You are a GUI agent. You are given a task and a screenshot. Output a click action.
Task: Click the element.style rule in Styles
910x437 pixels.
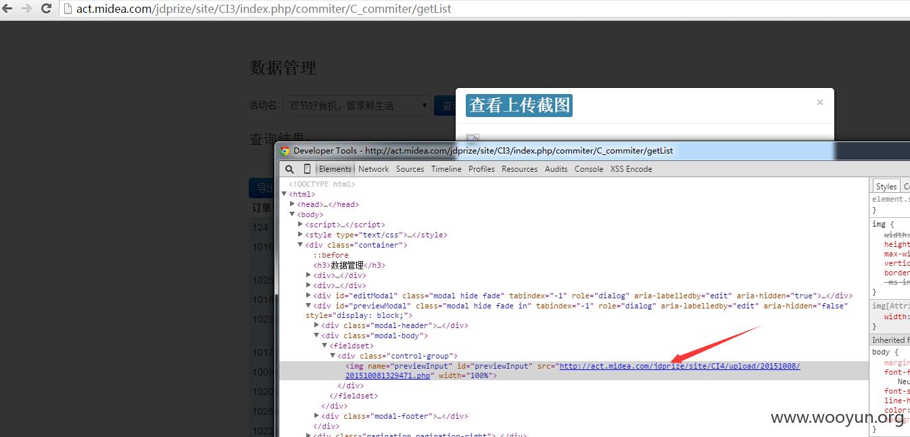(x=891, y=199)
